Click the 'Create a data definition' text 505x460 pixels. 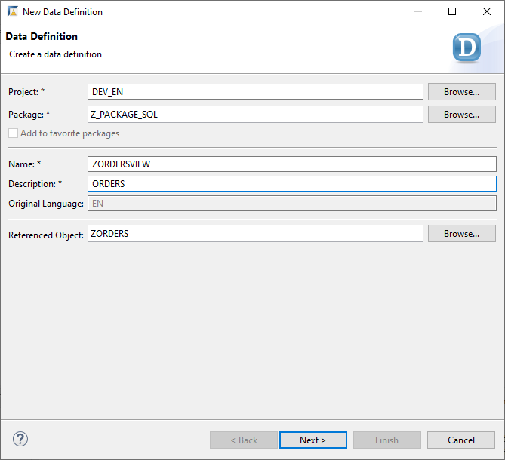pyautogui.click(x=55, y=54)
